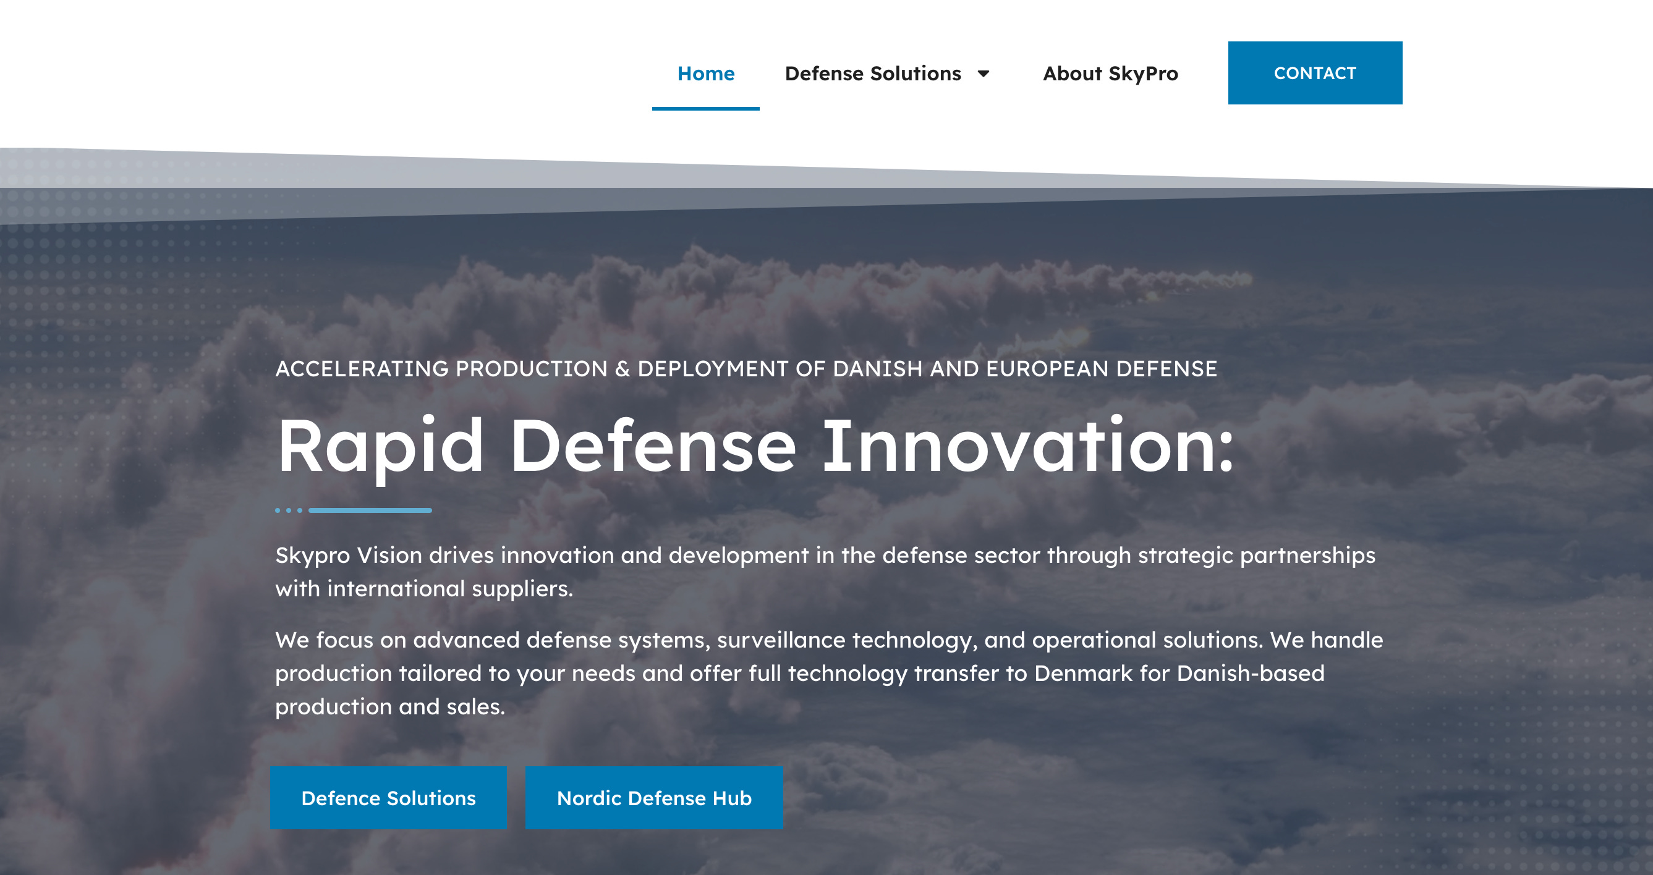
Task: Open the Nordic Defense Hub button
Action: click(653, 797)
